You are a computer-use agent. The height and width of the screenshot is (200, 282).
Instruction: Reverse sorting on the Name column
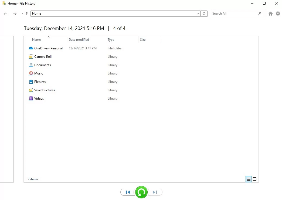click(36, 39)
